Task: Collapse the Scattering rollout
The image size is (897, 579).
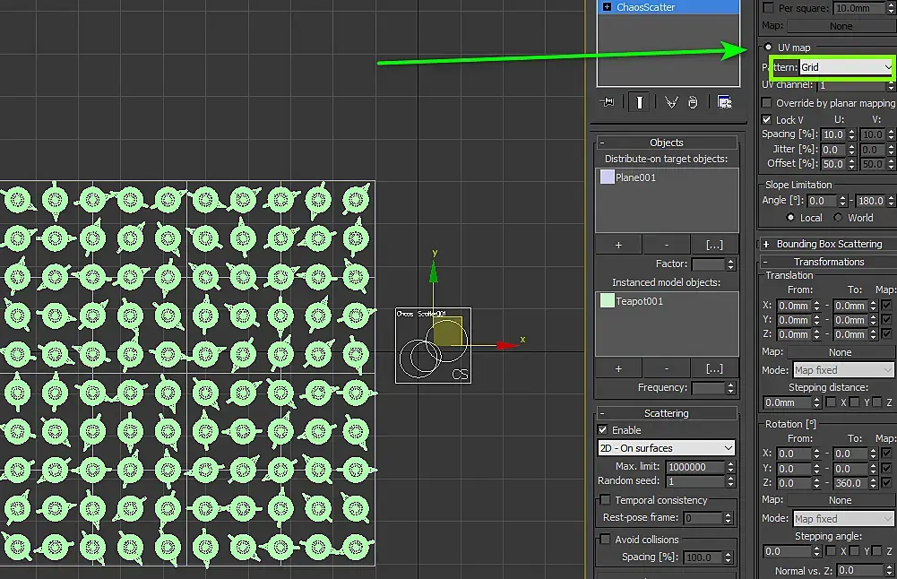Action: tap(667, 413)
